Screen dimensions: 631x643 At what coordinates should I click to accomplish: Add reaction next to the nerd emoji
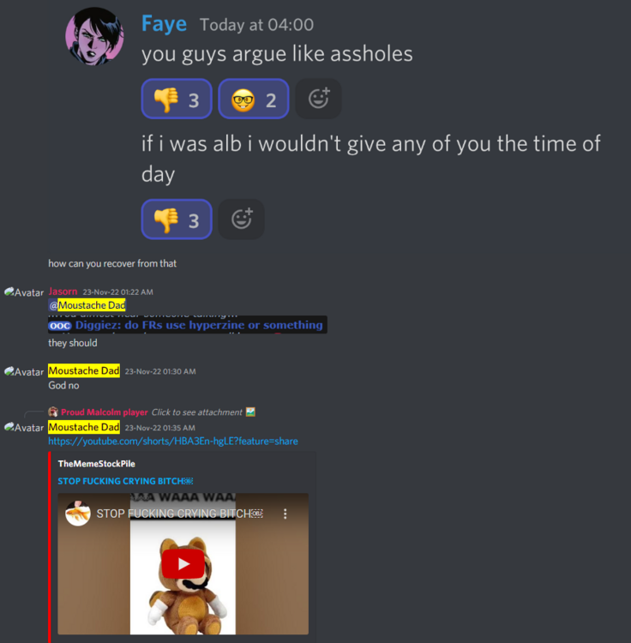click(x=319, y=99)
